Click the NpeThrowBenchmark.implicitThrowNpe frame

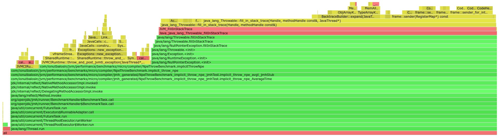268,67
